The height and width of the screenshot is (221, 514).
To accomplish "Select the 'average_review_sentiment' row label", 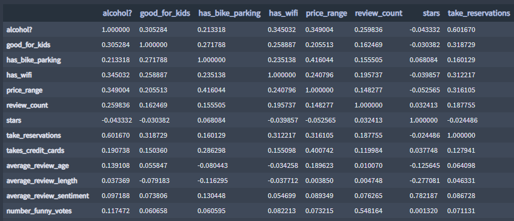I will pyautogui.click(x=47, y=196).
